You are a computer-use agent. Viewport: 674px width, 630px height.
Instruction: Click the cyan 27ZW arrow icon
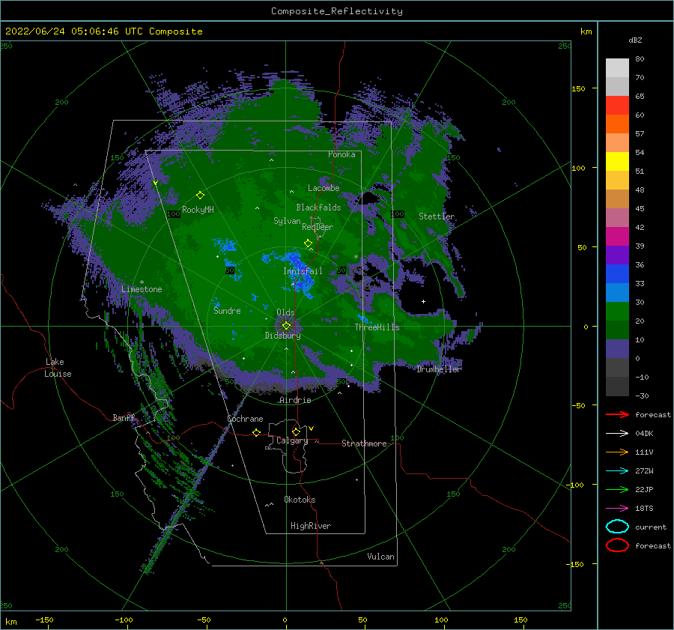617,471
